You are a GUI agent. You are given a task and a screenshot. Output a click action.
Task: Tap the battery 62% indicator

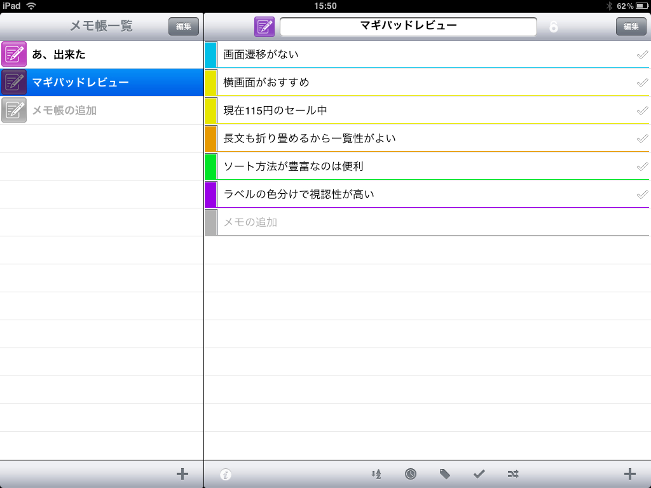click(633, 6)
